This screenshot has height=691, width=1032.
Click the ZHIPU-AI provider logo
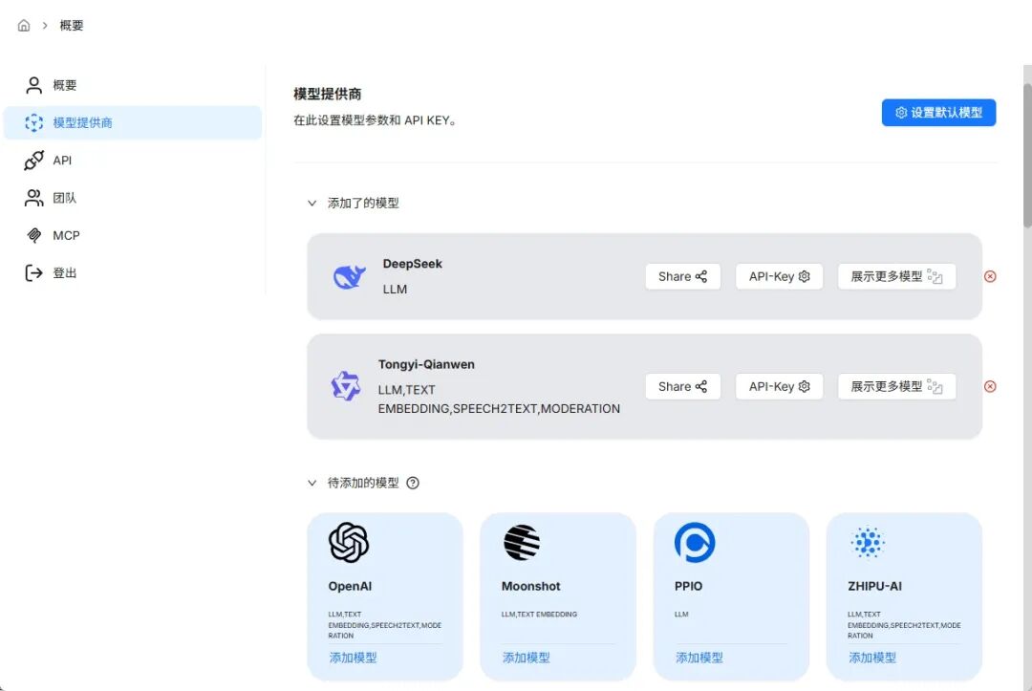[867, 542]
